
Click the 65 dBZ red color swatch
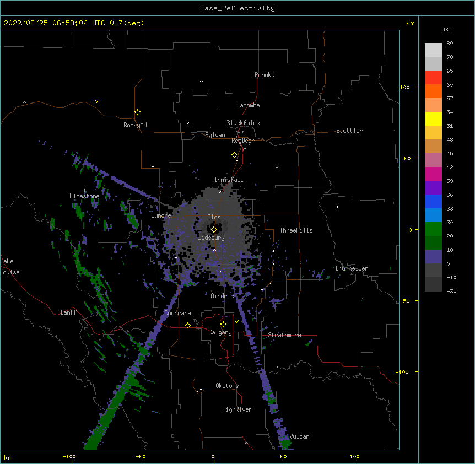(433, 78)
